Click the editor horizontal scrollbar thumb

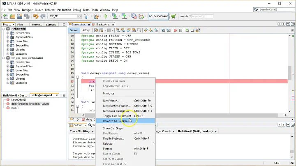(181, 115)
